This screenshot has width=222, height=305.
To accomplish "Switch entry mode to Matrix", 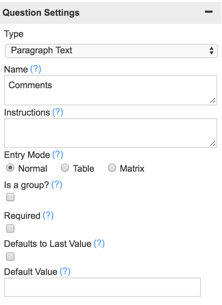I will [x=111, y=168].
